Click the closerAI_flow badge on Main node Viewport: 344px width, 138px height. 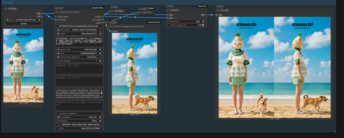pyautogui.click(x=97, y=8)
